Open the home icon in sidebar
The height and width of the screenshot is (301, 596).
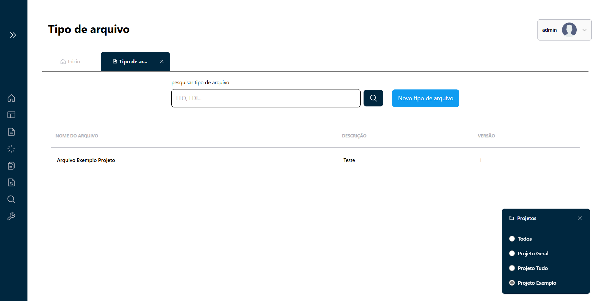tap(11, 98)
